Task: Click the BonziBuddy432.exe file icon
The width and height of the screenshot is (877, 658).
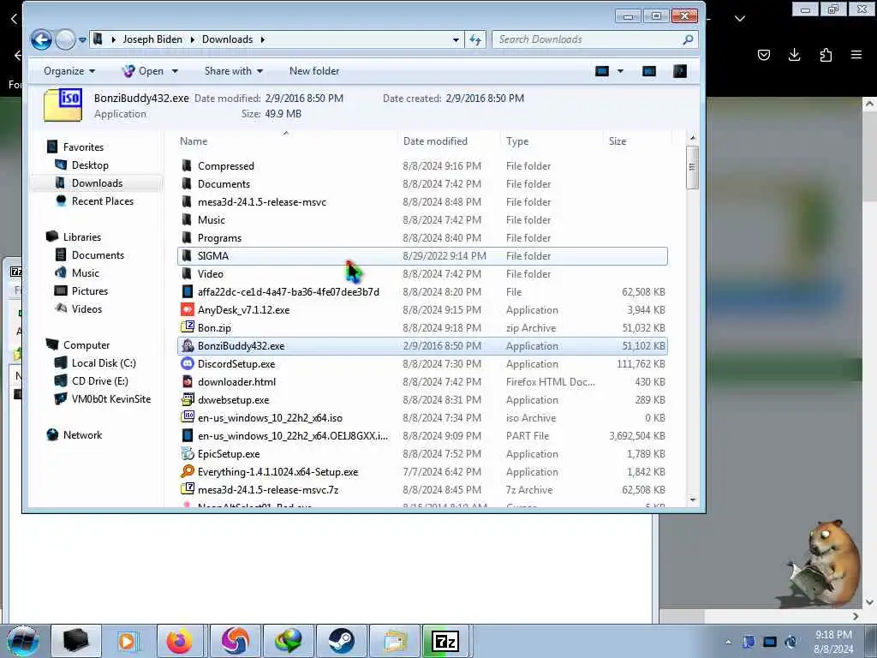Action: 188,345
